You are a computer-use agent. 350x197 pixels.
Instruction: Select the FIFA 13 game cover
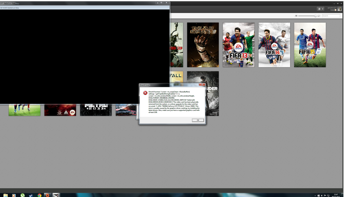click(x=239, y=45)
